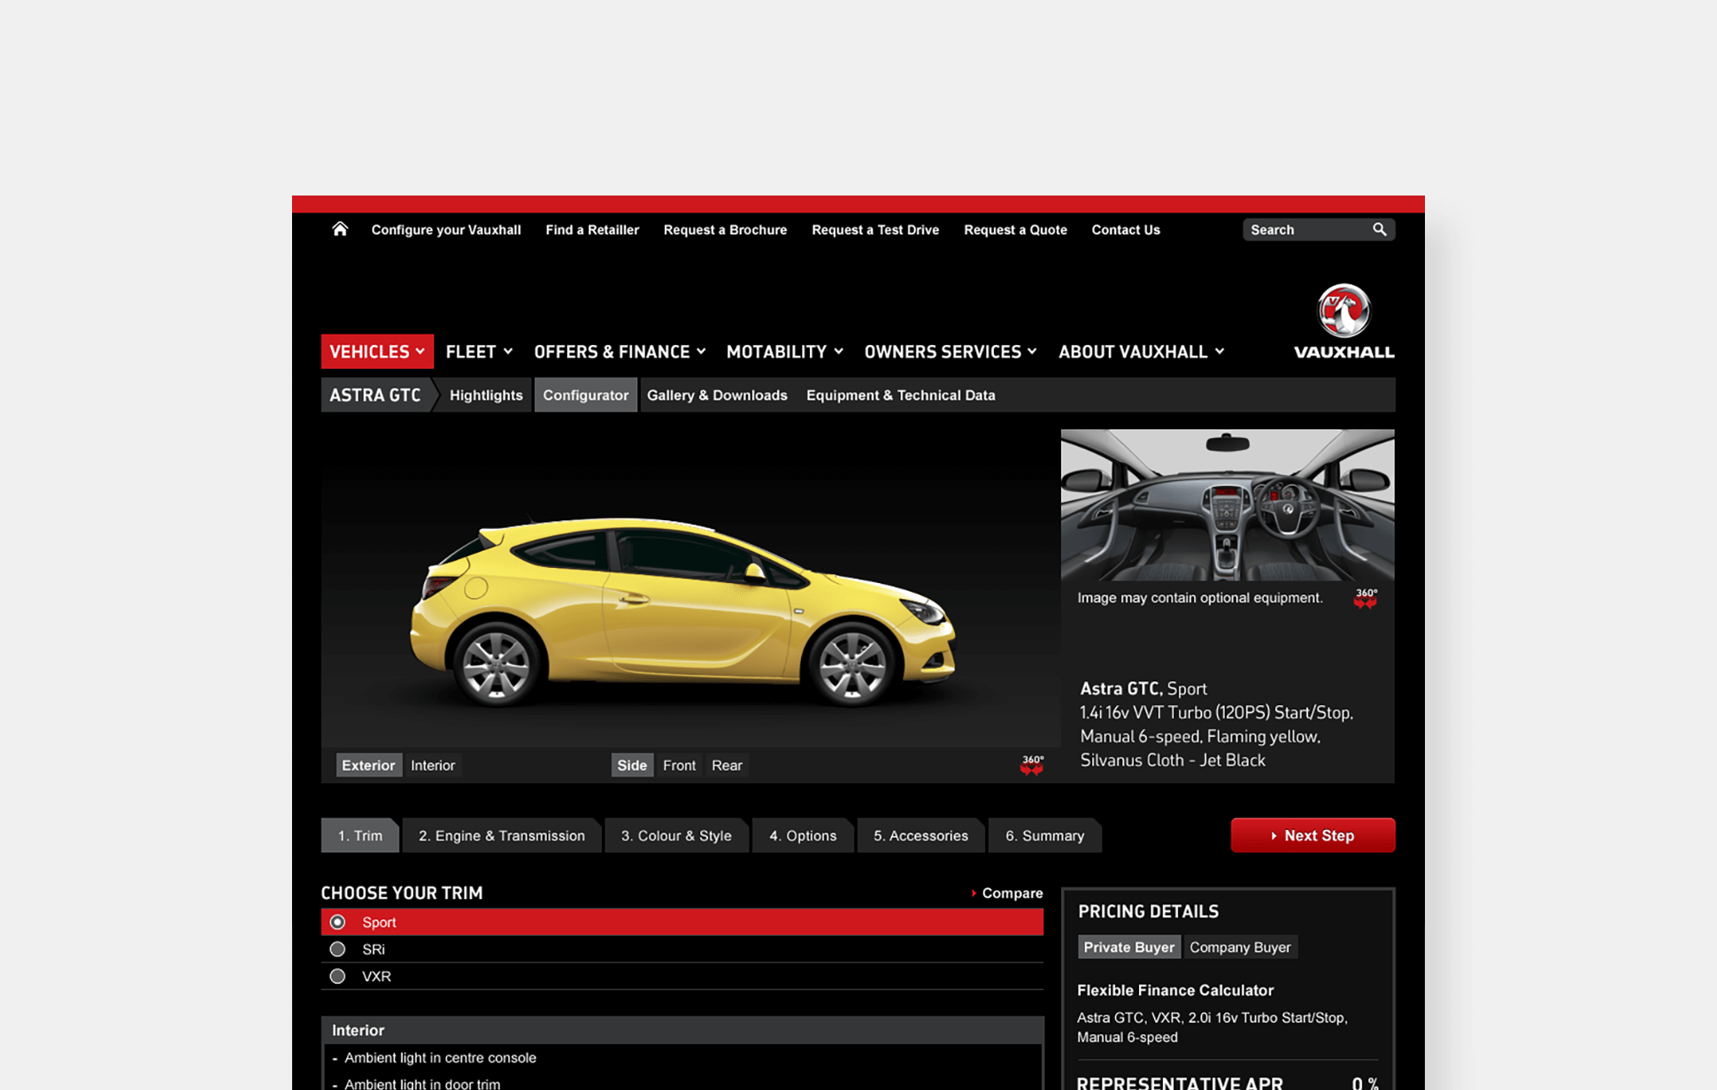Click the home icon in the top navigation

[340, 228]
